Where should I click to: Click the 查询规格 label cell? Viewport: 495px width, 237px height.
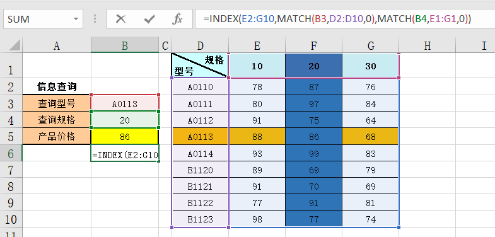pos(57,120)
